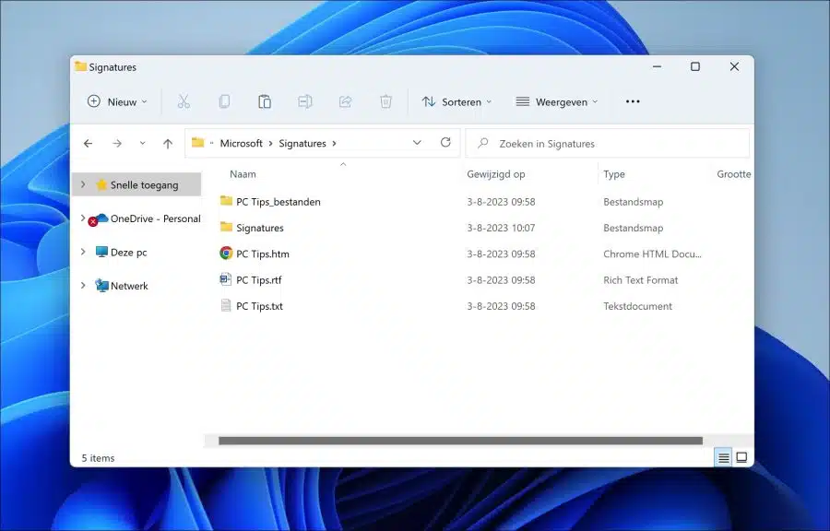Click the Tekstdocument type cell

pyautogui.click(x=638, y=306)
